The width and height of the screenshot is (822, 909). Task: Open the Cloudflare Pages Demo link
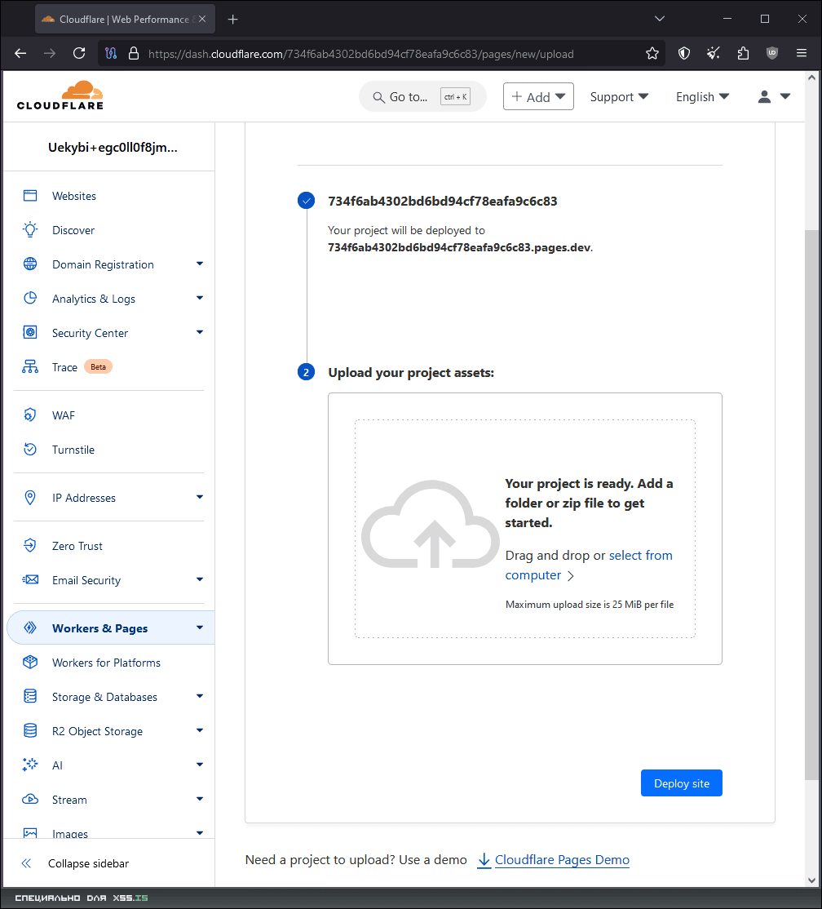pyautogui.click(x=561, y=860)
